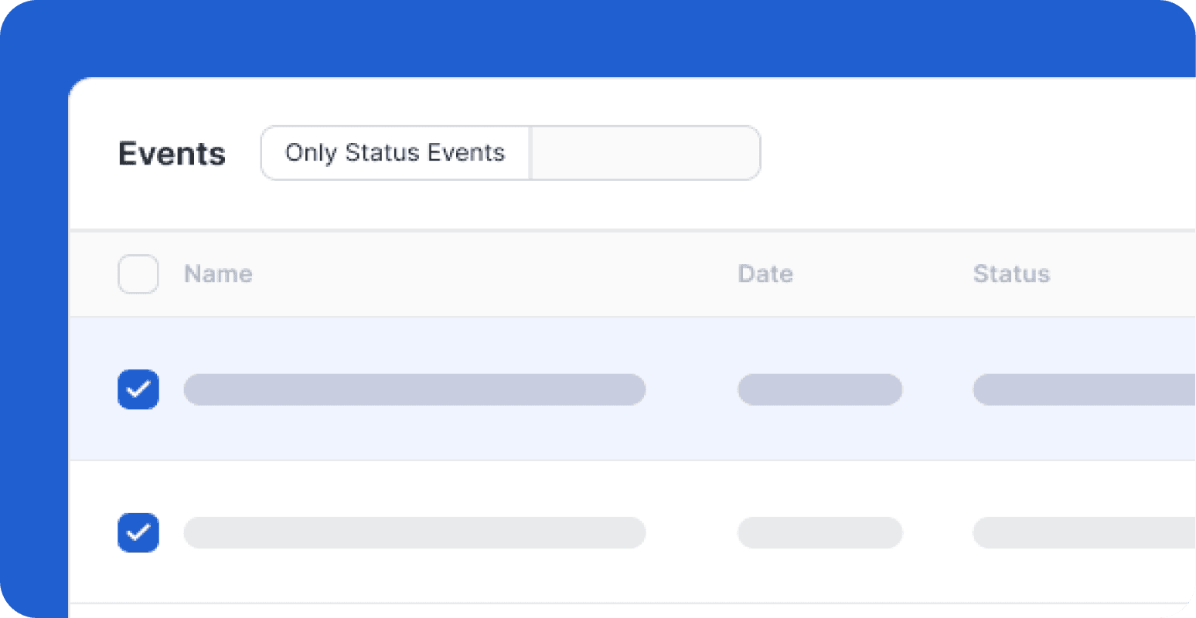Click the date placeholder in second row
The width and height of the screenshot is (1196, 618).
(820, 532)
